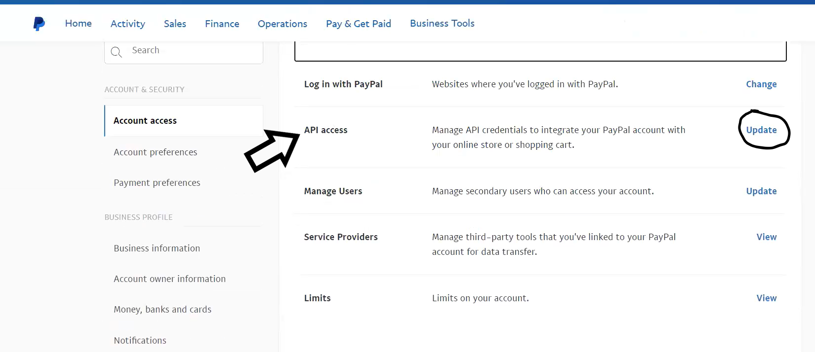Open Notifications settings
This screenshot has height=352, width=815.
[x=140, y=341]
